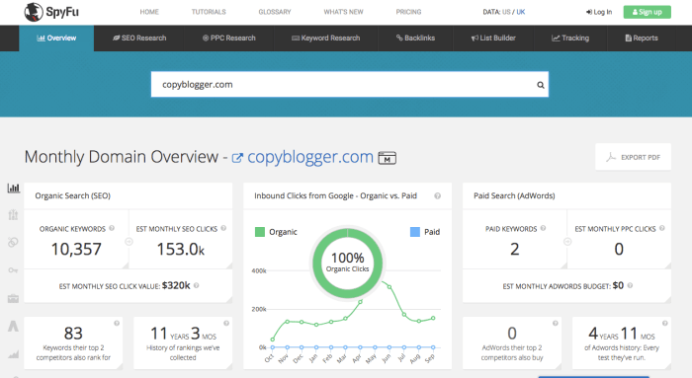The width and height of the screenshot is (692, 378).
Task: Open help for Est Monthly PPC Clicks
Action: point(662,228)
